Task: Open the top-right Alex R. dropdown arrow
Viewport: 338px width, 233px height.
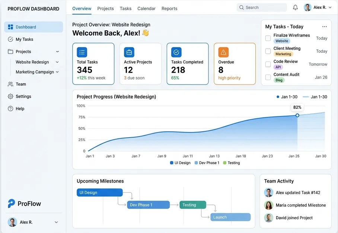Action: [x=330, y=7]
